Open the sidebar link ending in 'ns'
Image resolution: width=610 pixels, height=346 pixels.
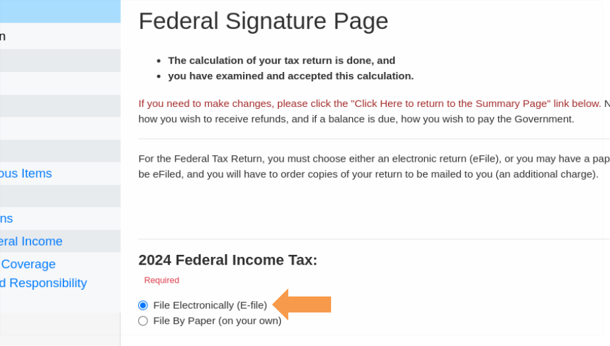point(6,219)
